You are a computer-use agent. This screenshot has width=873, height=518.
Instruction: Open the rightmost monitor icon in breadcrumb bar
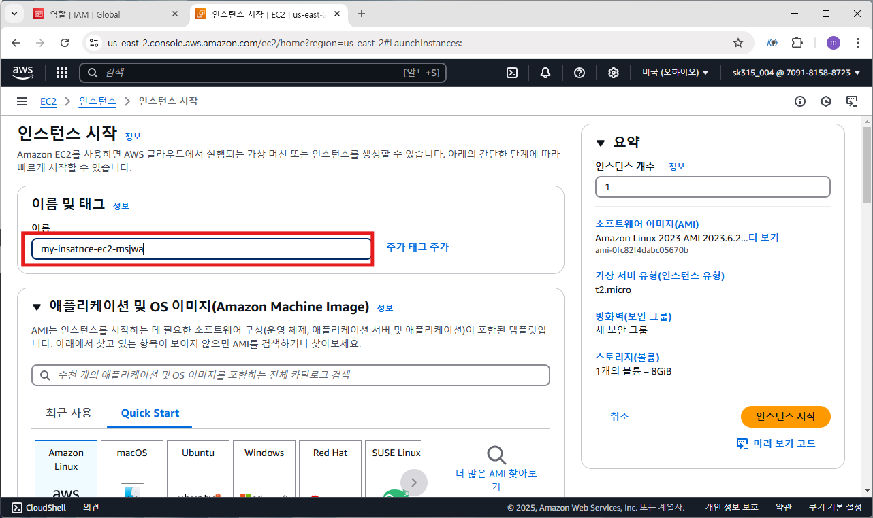(x=852, y=101)
